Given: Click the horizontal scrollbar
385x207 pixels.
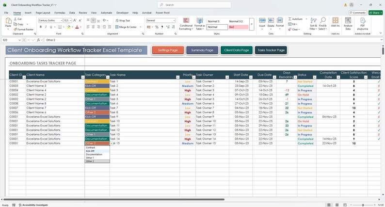Looking at the screenshot, I should (x=114, y=199).
